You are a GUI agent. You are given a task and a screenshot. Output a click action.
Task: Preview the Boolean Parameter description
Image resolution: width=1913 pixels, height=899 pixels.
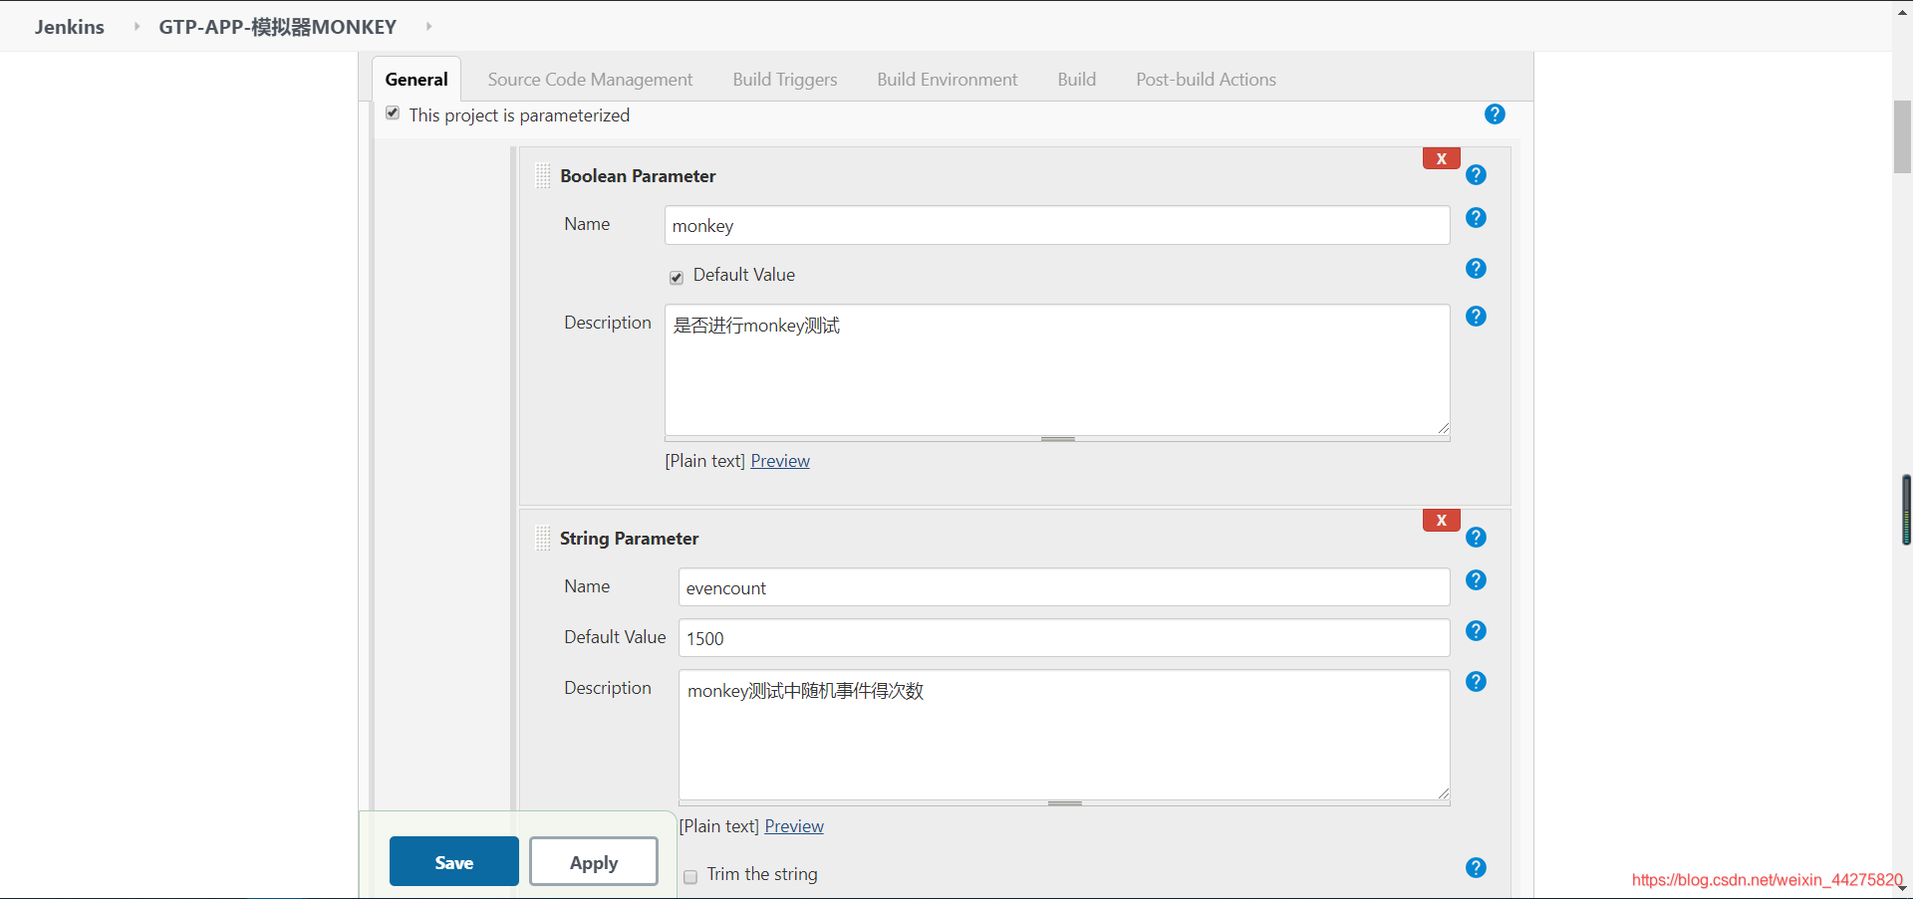click(780, 461)
